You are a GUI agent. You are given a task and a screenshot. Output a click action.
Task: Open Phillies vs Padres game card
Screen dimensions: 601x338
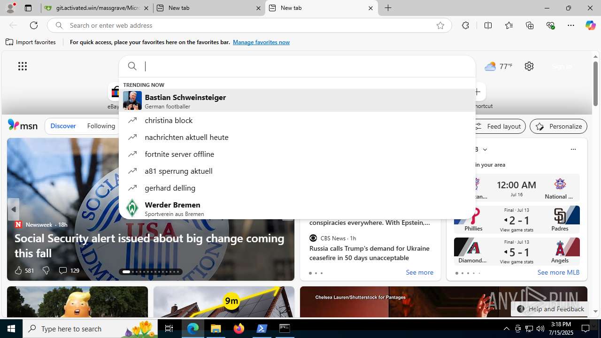[x=516, y=220]
